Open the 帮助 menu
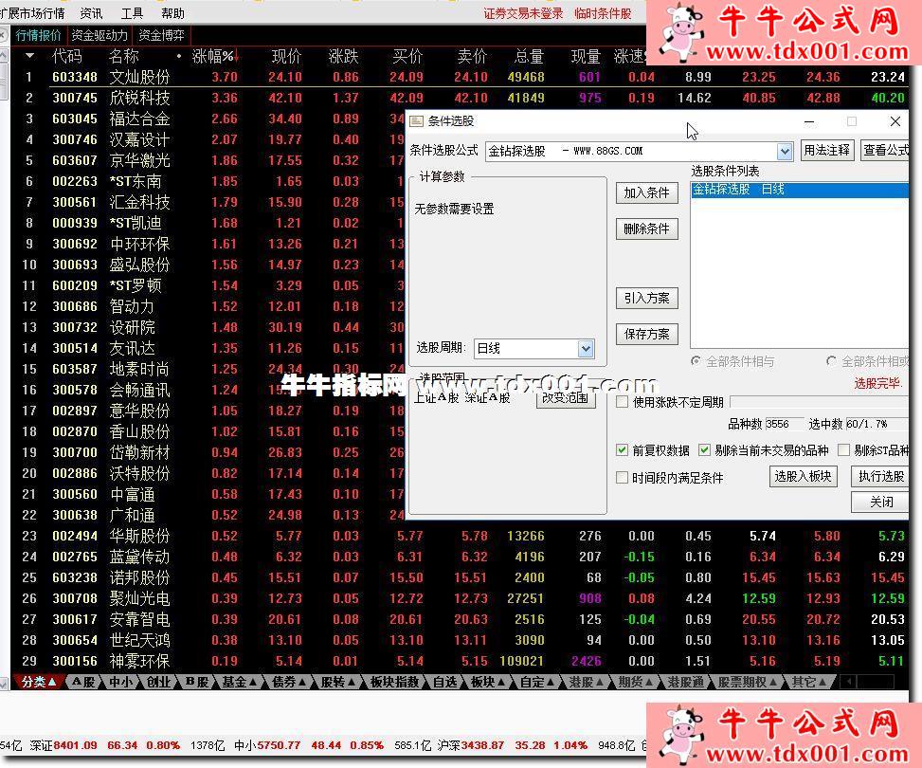 tap(172, 13)
